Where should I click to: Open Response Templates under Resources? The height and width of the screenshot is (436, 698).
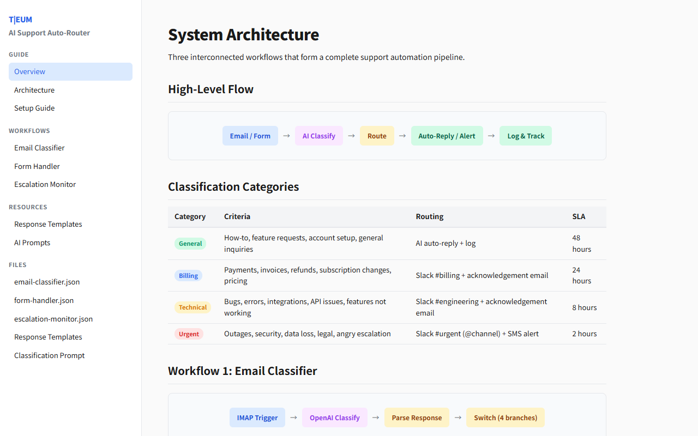[48, 224]
